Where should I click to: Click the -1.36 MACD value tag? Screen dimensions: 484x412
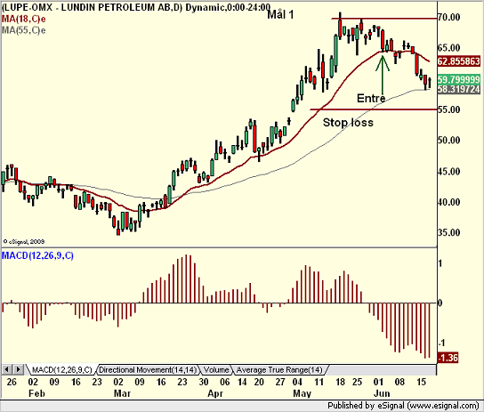pos(448,358)
